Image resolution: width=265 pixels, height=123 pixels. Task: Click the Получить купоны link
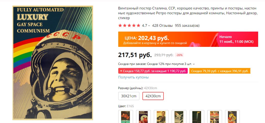(x=134, y=77)
